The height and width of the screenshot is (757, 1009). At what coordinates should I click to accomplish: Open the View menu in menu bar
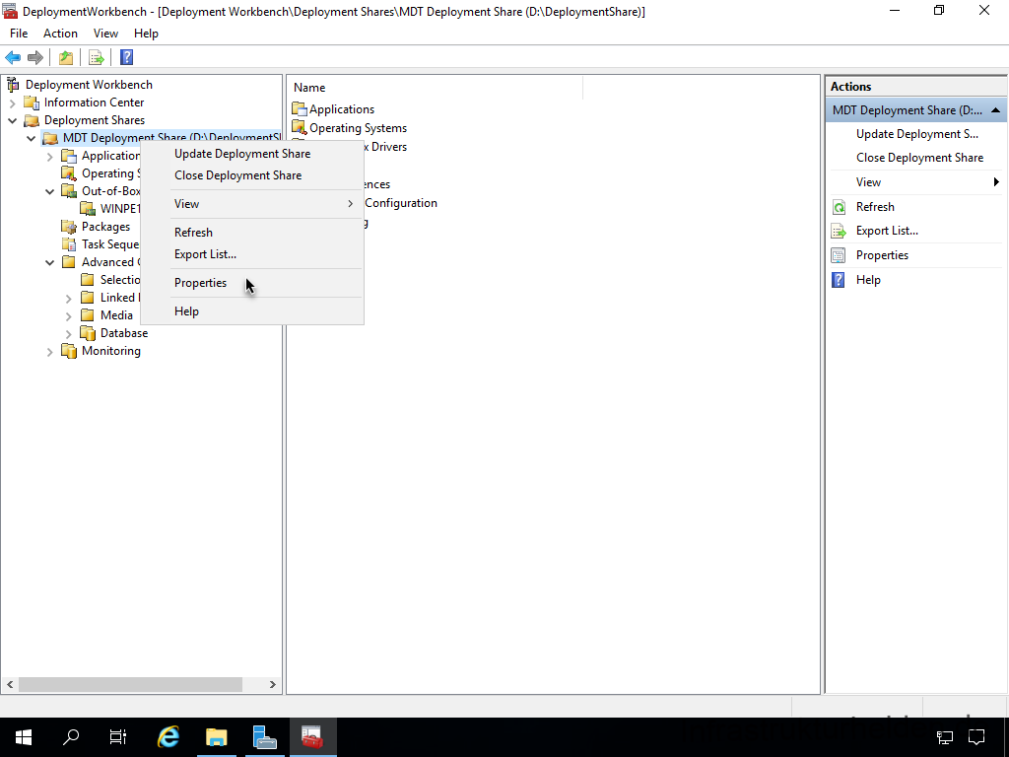coord(105,34)
